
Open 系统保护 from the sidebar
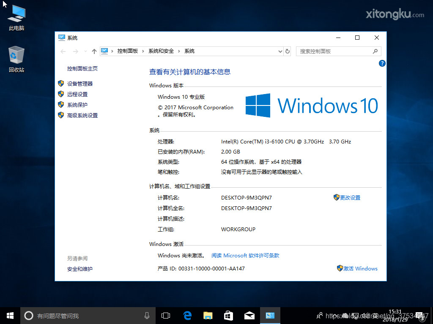pos(77,105)
